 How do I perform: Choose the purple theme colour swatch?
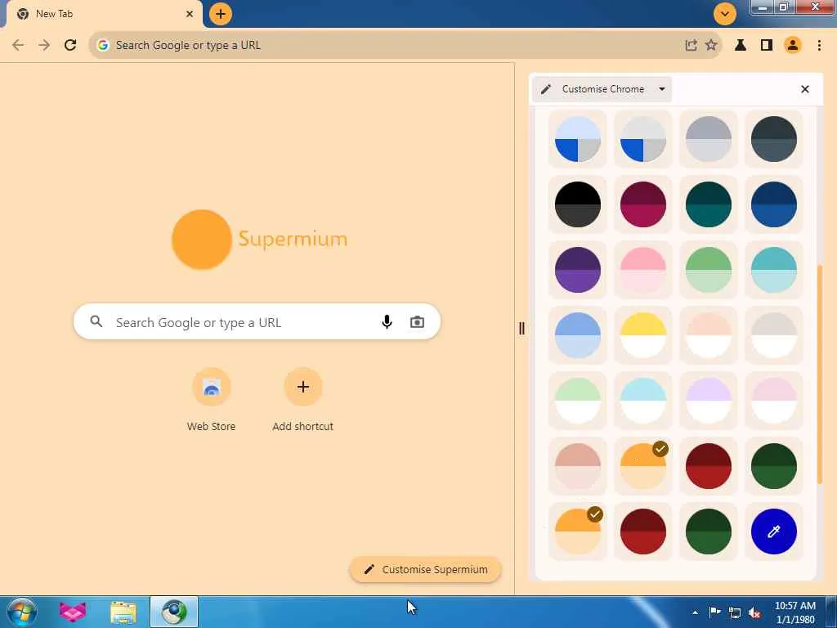(x=578, y=270)
